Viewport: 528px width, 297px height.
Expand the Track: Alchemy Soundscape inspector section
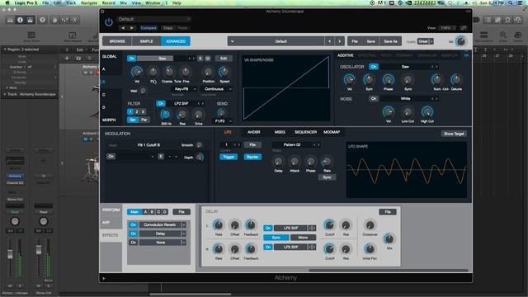pyautogui.click(x=5, y=94)
